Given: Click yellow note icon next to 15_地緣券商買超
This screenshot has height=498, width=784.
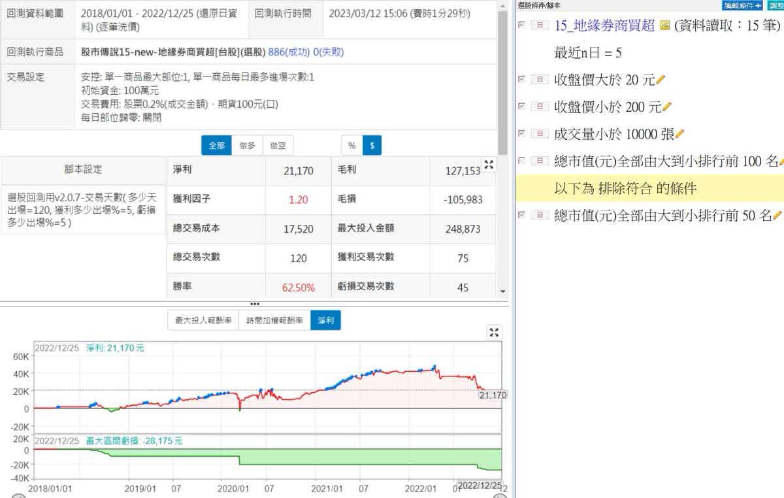Looking at the screenshot, I should [665, 25].
